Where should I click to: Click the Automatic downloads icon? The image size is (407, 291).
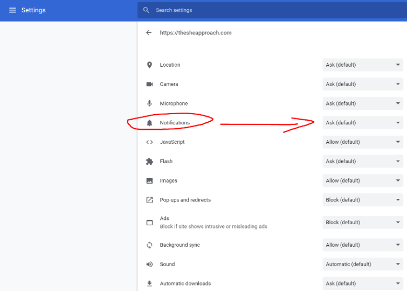point(149,283)
